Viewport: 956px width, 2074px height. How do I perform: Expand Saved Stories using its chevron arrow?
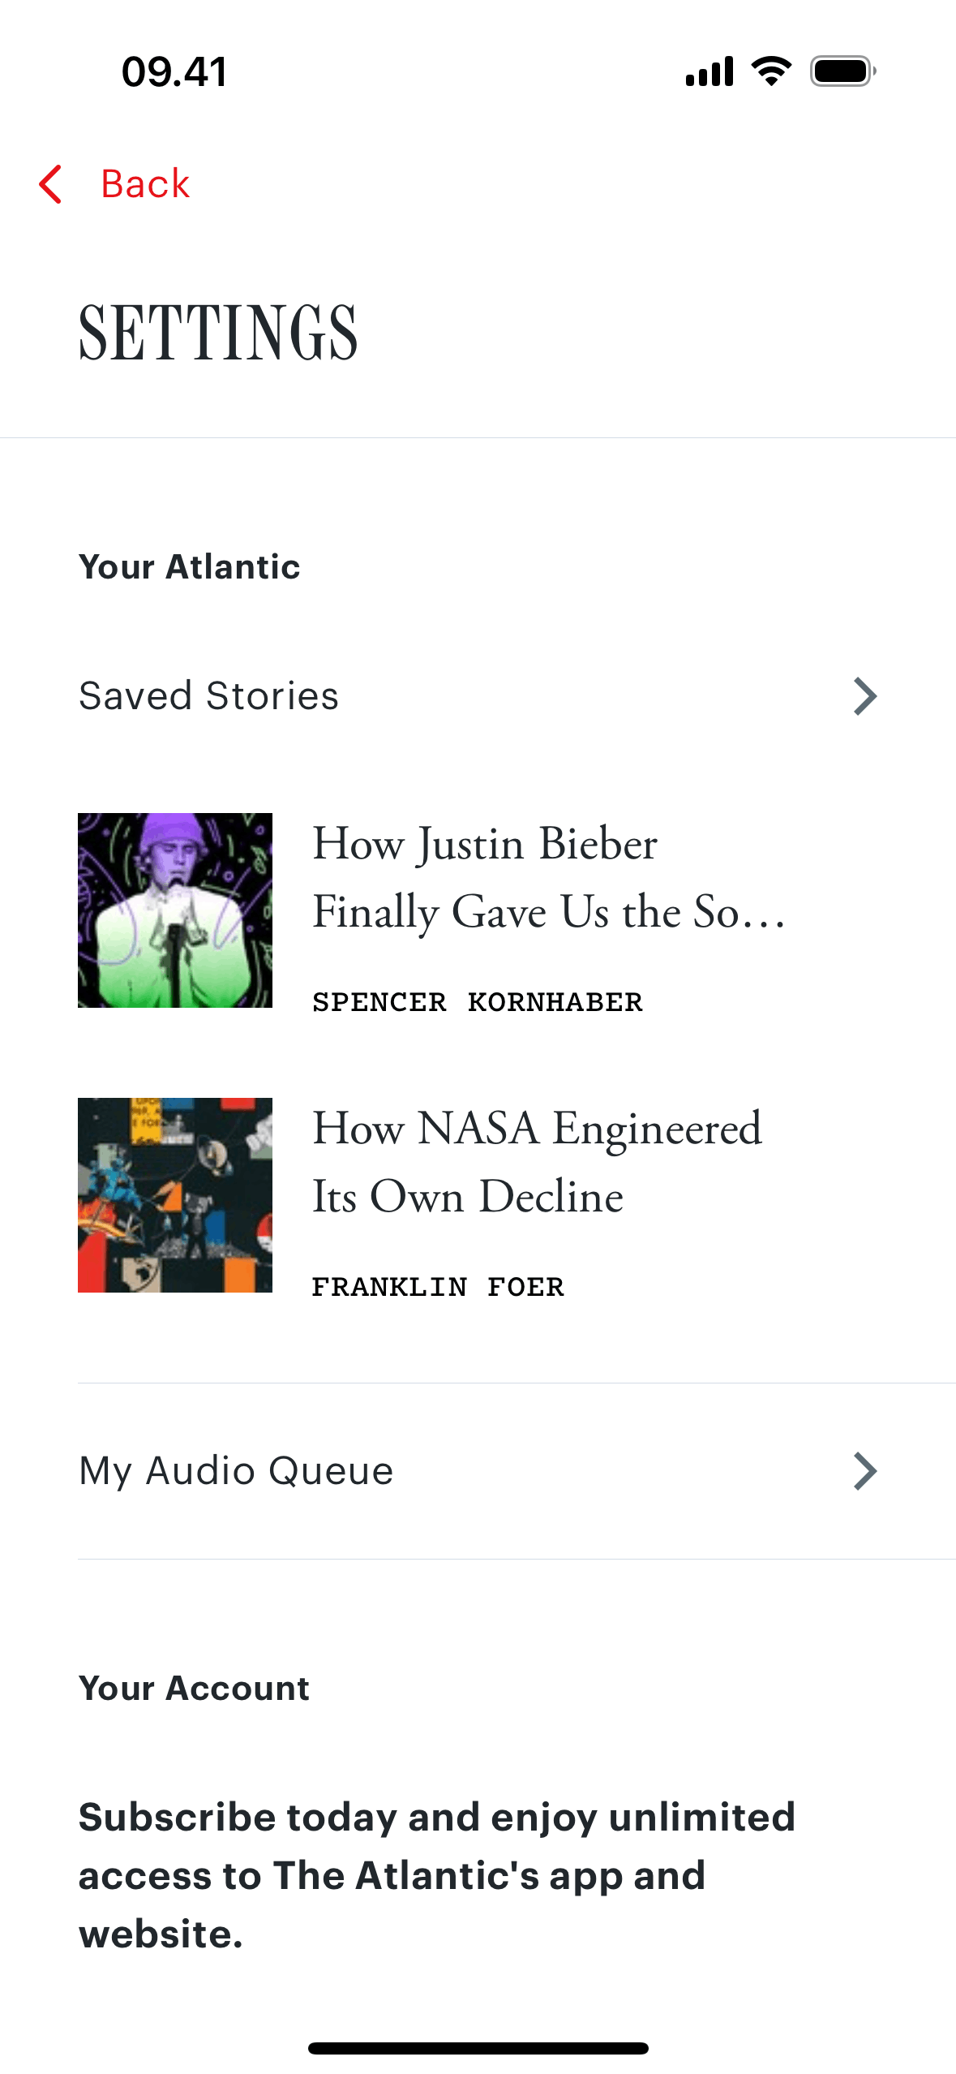pyautogui.click(x=864, y=696)
